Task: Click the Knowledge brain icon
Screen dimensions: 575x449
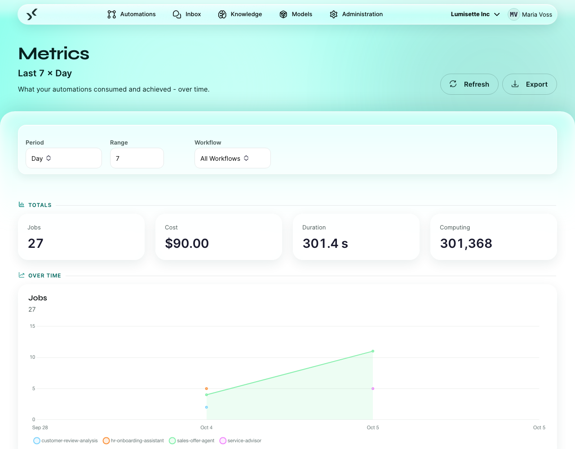Action: point(222,14)
